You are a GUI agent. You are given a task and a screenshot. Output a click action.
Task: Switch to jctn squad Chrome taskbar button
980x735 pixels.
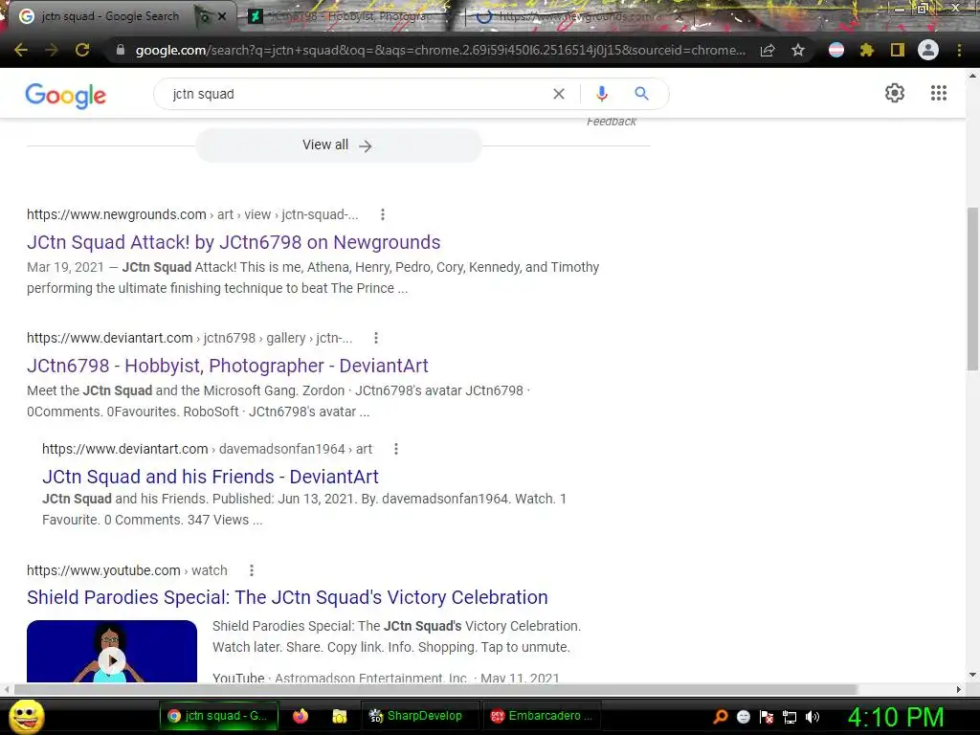coord(219,716)
